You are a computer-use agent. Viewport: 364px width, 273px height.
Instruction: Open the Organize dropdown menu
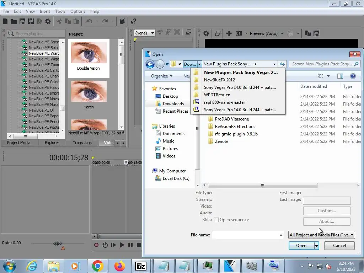(162, 76)
